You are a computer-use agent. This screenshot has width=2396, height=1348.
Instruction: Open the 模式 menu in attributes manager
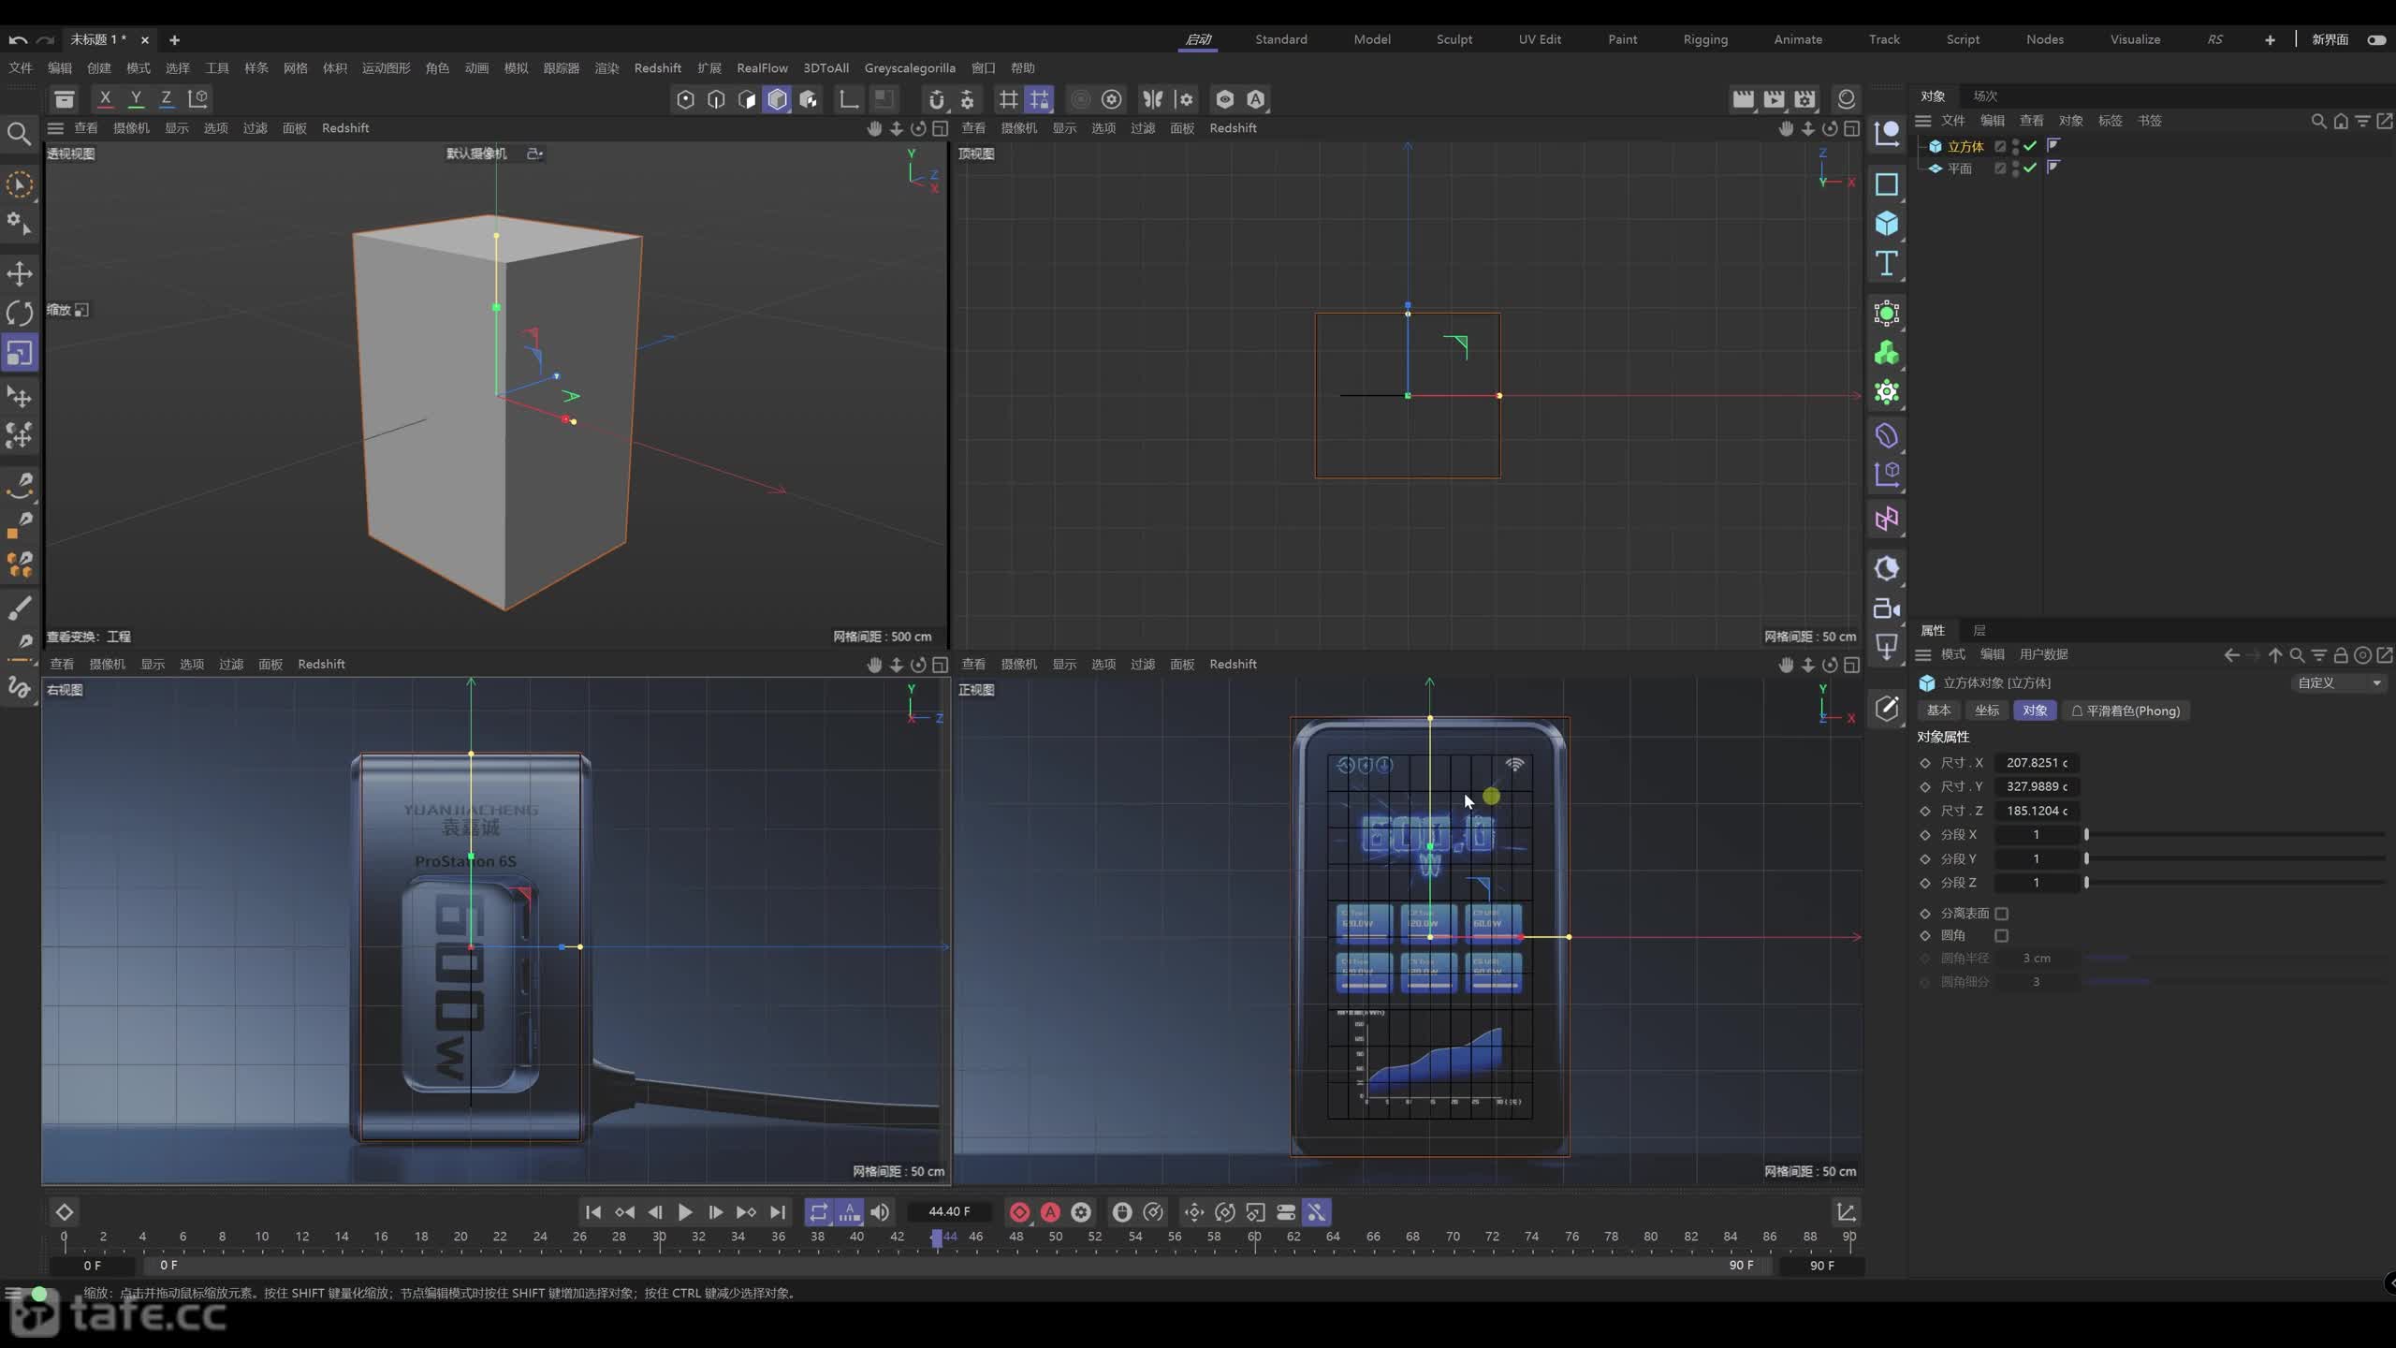click(1953, 654)
